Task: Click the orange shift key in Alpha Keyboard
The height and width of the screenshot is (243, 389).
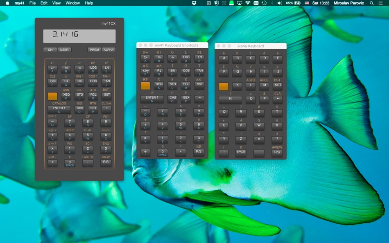Action: 224,87
